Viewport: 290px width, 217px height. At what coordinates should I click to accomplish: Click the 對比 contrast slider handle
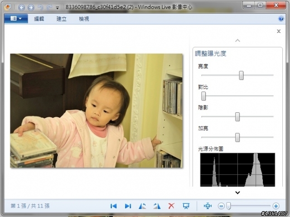[203, 96]
